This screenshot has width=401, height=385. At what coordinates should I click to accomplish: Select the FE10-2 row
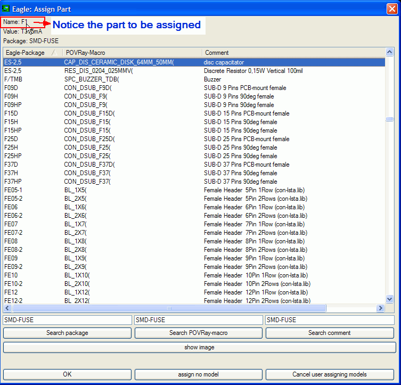point(194,284)
